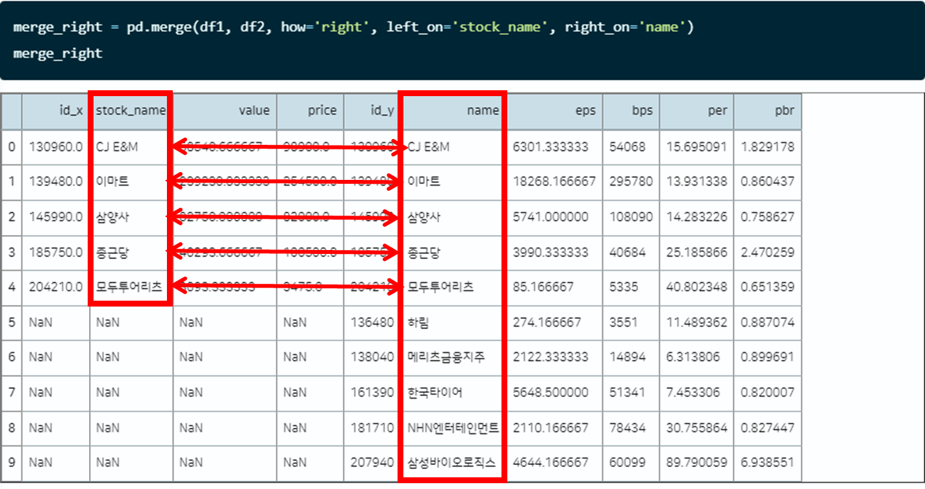
Task: Select per value 40.802348
Action: point(697,287)
